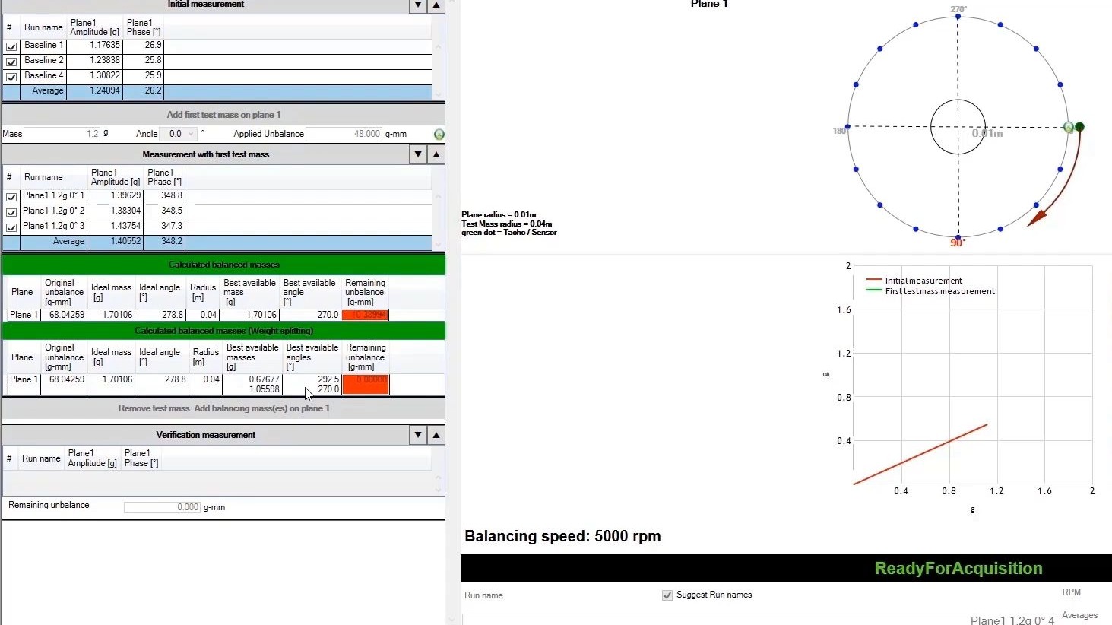Click the Plane1 Amplitude [g] header in Verification measurement table
This screenshot has width=1112, height=625.
click(x=92, y=458)
